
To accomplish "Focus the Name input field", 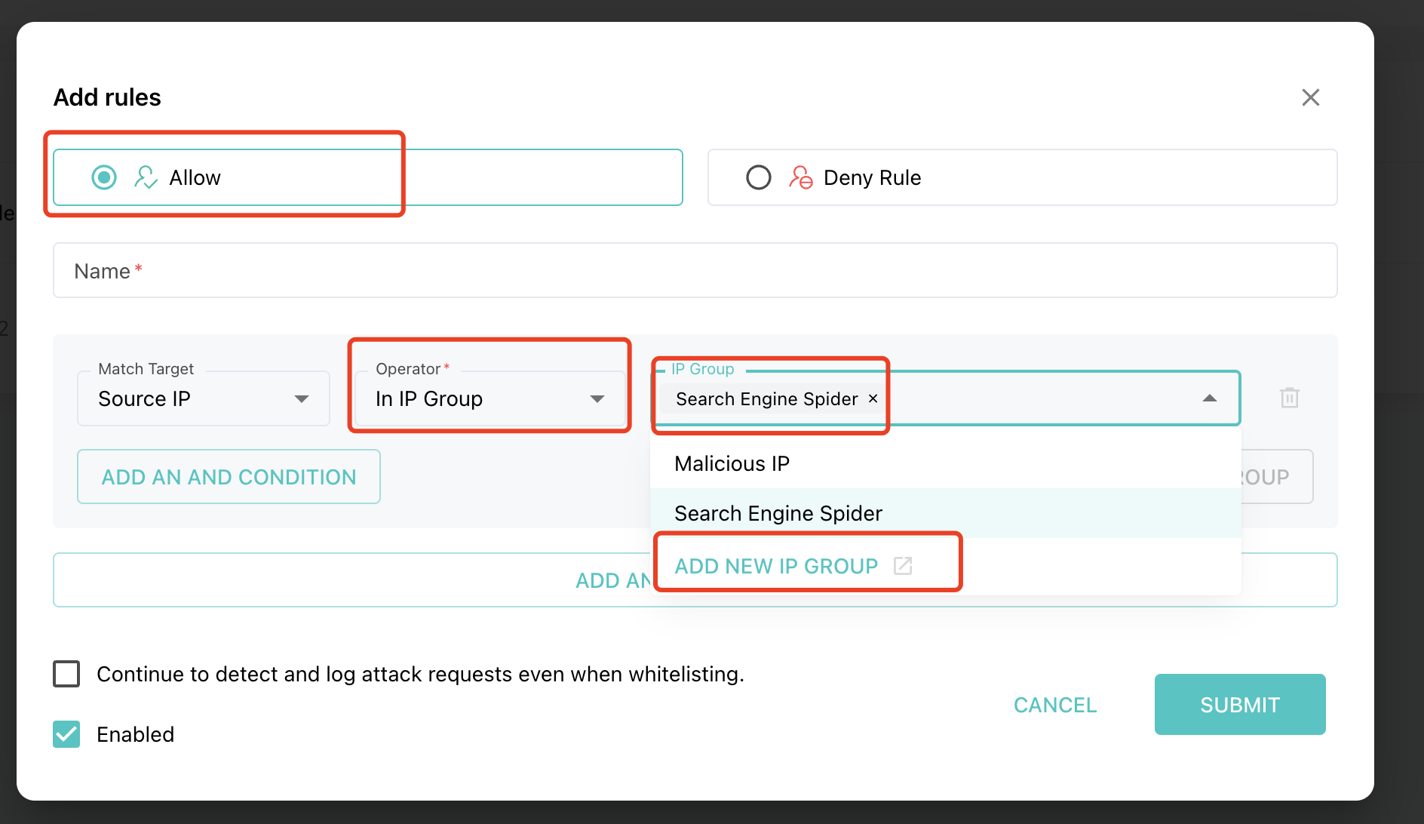I will 695,270.
